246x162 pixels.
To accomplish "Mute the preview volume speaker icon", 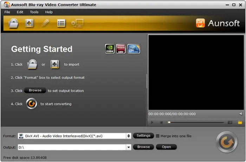I will (x=241, y=114).
